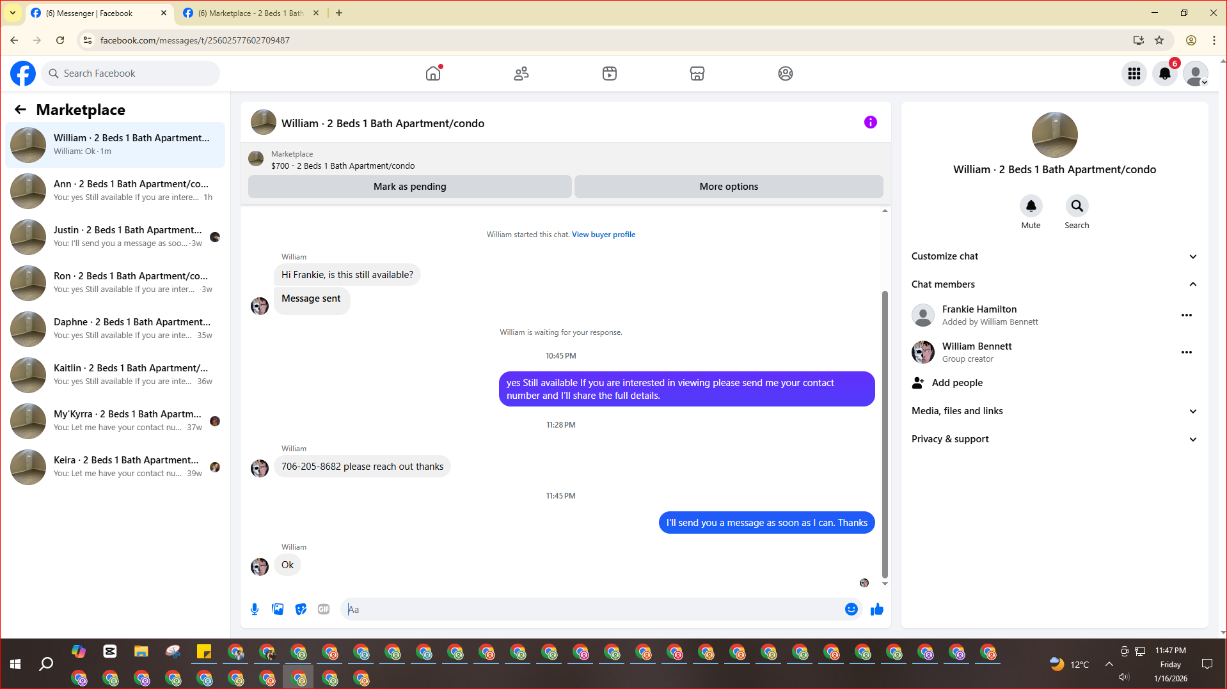Switch to the Messenger | Facebook browser tab
Screen dimensions: 1227x689
tap(99, 13)
